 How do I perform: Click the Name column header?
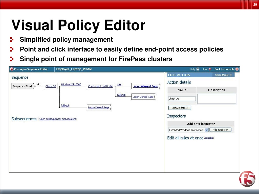[x=182, y=90]
